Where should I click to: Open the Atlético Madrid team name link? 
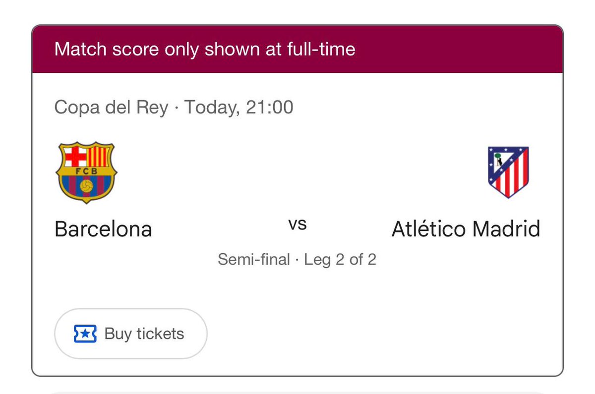[466, 229]
